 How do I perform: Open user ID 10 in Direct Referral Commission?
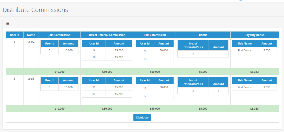tap(94, 57)
